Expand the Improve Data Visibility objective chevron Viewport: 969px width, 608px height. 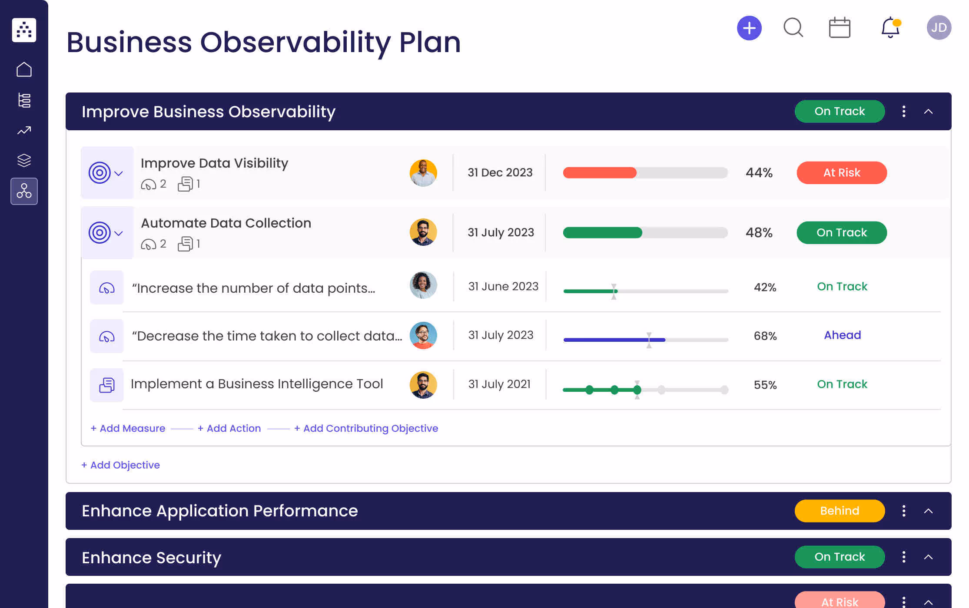point(119,173)
